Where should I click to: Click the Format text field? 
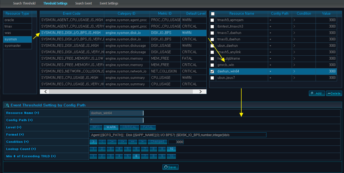[x=178, y=135]
